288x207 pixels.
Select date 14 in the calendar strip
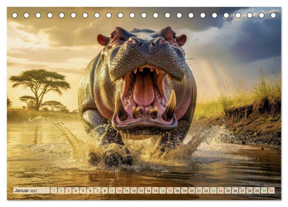point(148,190)
